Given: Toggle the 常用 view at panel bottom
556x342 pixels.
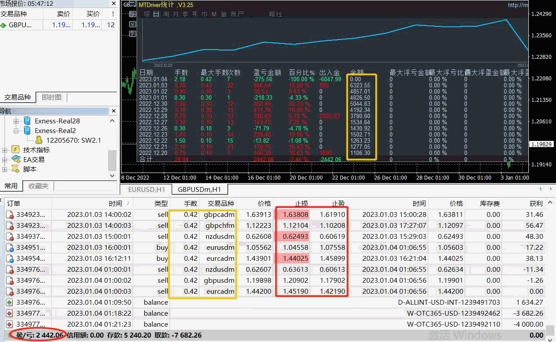Looking at the screenshot, I should (11, 186).
